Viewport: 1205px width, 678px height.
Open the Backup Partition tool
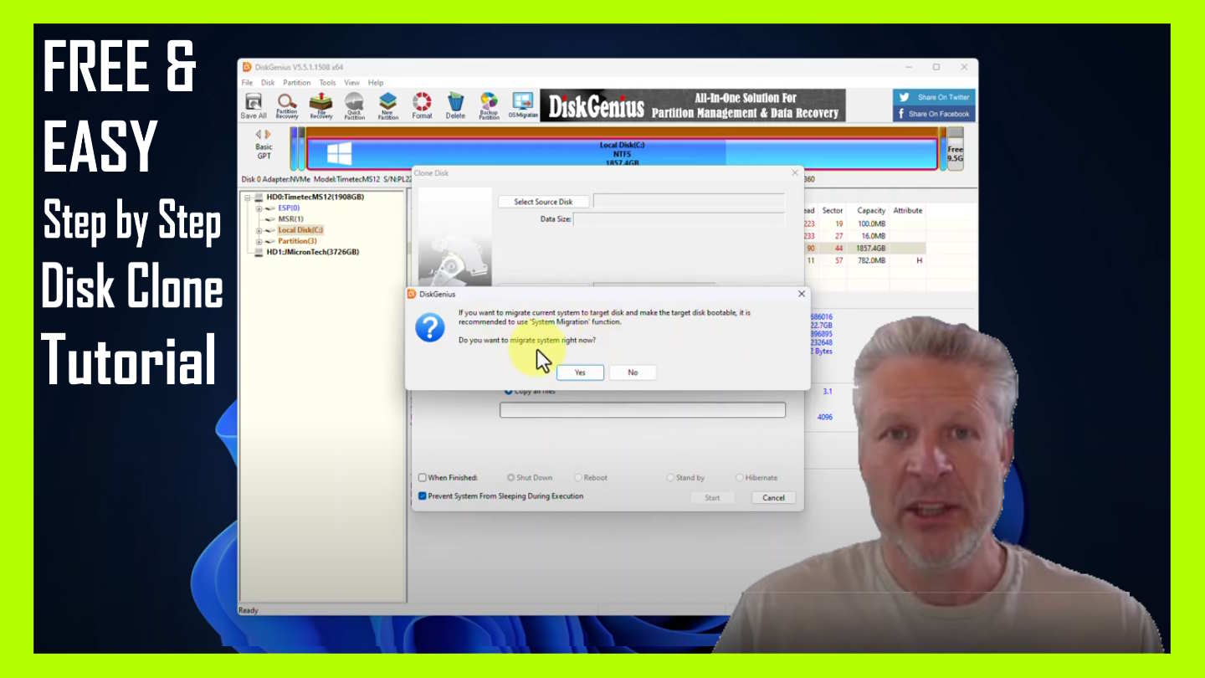(489, 105)
